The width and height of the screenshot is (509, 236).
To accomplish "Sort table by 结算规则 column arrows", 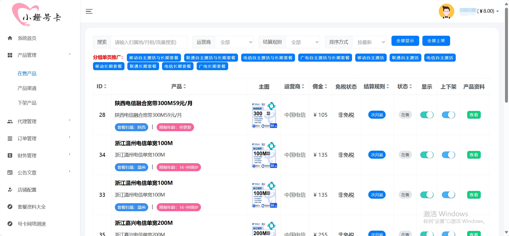I will [x=388, y=86].
